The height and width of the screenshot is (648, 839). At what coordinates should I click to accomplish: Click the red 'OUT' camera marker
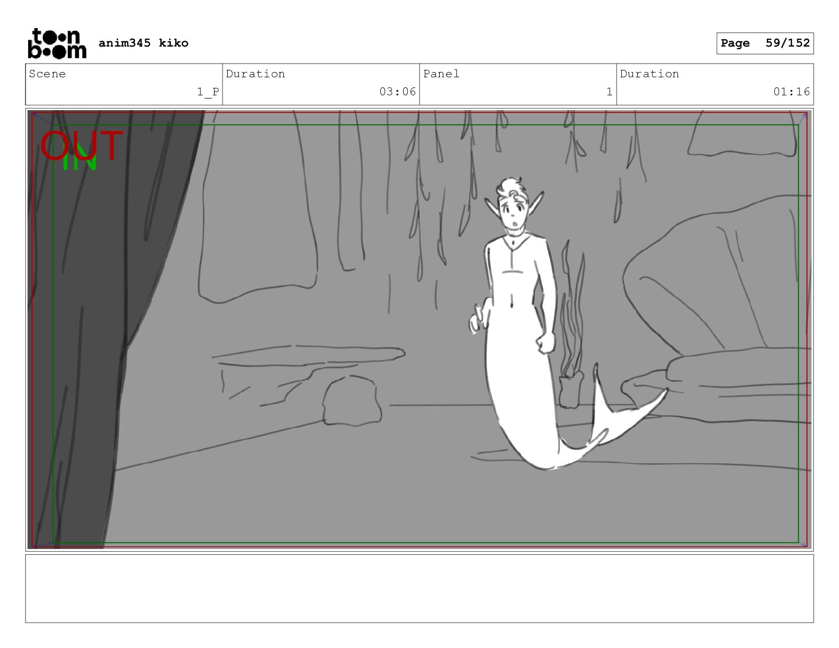82,146
